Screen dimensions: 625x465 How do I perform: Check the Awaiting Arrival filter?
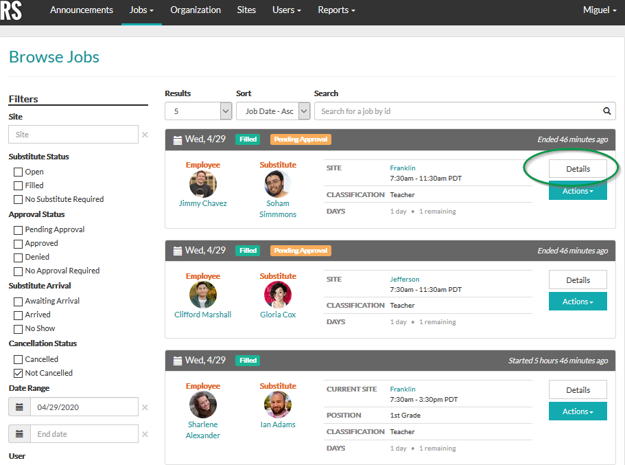[18, 302]
